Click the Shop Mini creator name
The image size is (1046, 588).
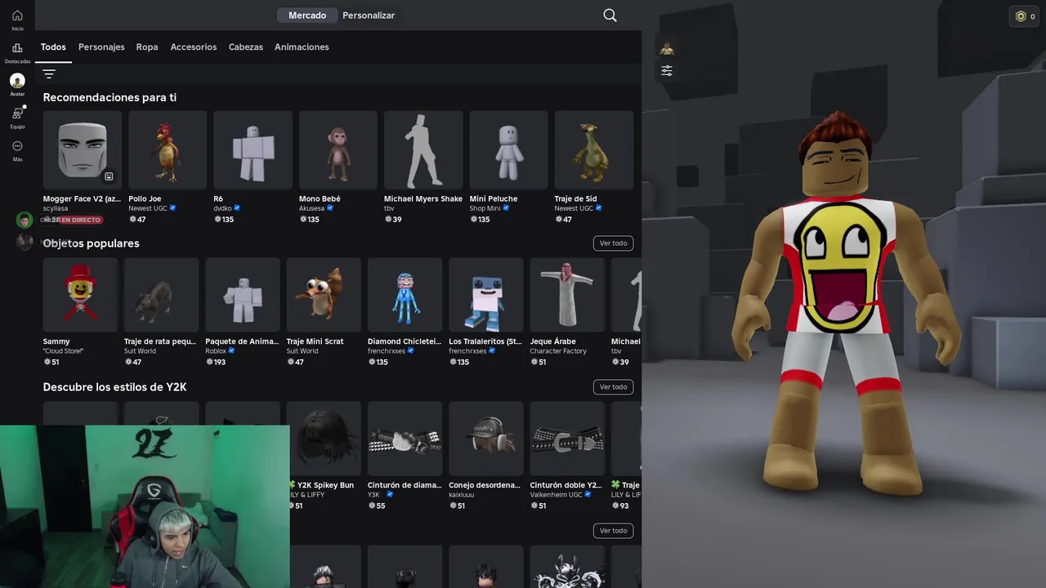(485, 209)
